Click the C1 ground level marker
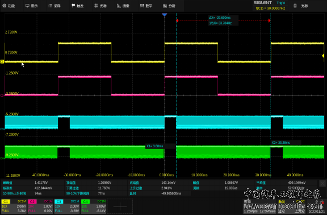Image resolution: width=327 pixels, height=215 pixels. pos(2,61)
